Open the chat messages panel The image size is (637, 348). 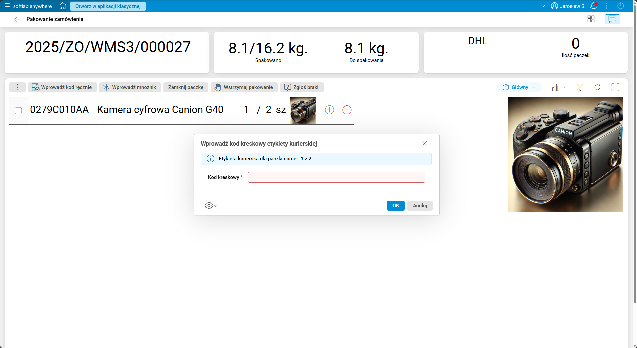pos(612,19)
